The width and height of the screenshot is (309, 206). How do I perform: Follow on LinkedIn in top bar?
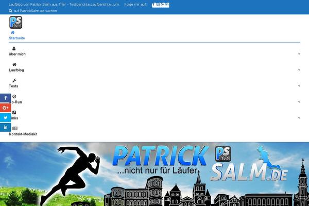click(x=167, y=5)
